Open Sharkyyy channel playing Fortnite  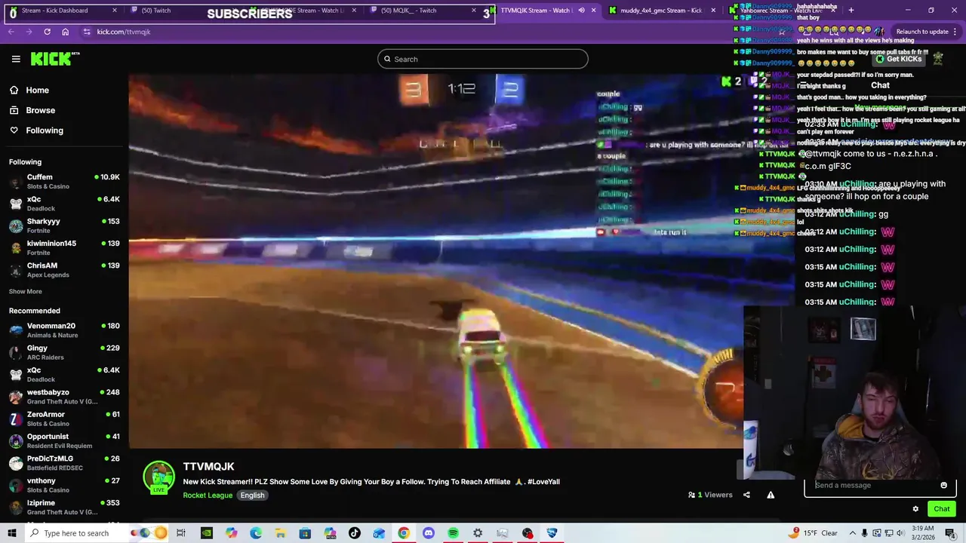point(64,225)
